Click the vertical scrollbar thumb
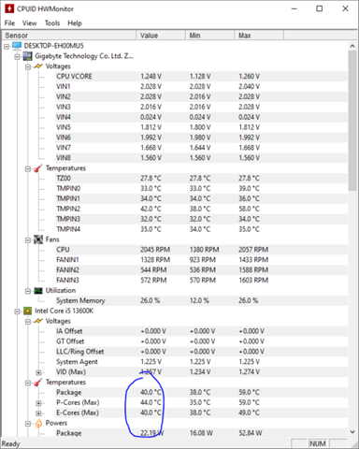The image size is (359, 449). coord(352,121)
